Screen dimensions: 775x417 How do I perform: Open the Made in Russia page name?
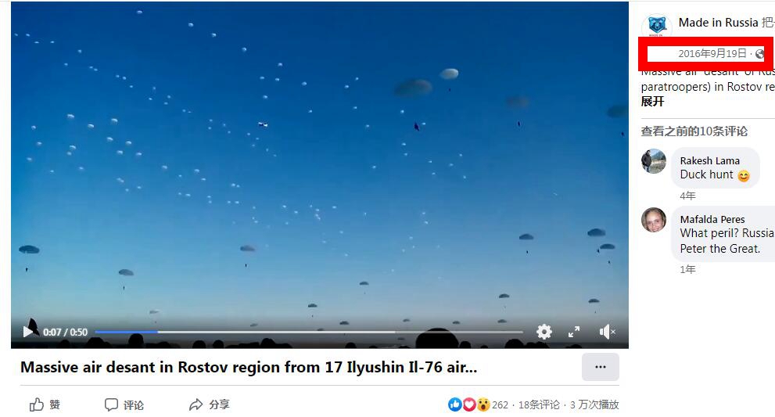click(x=718, y=22)
